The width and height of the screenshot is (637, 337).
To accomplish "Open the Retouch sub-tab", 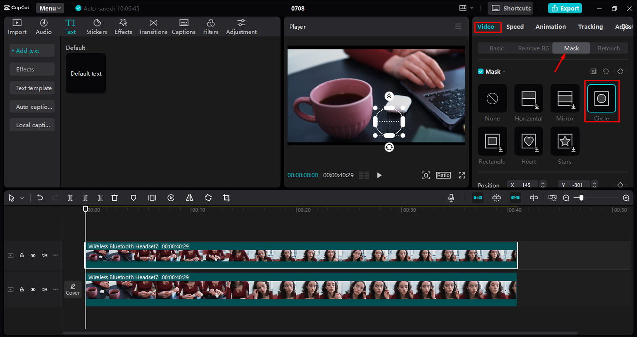I will [x=609, y=48].
